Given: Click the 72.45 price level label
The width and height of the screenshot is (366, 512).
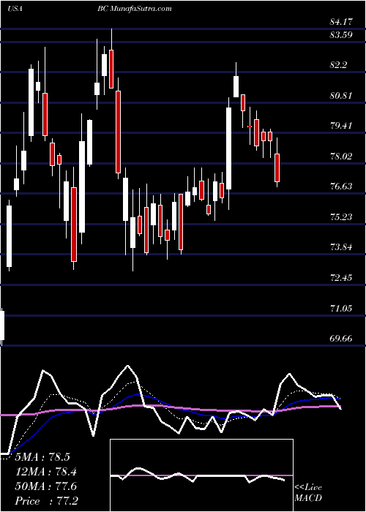Looking at the screenshot, I should coord(341,278).
